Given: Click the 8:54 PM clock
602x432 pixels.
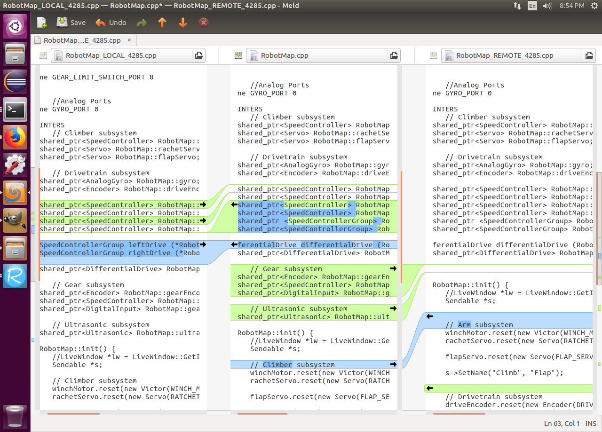Looking at the screenshot, I should click(x=572, y=6).
